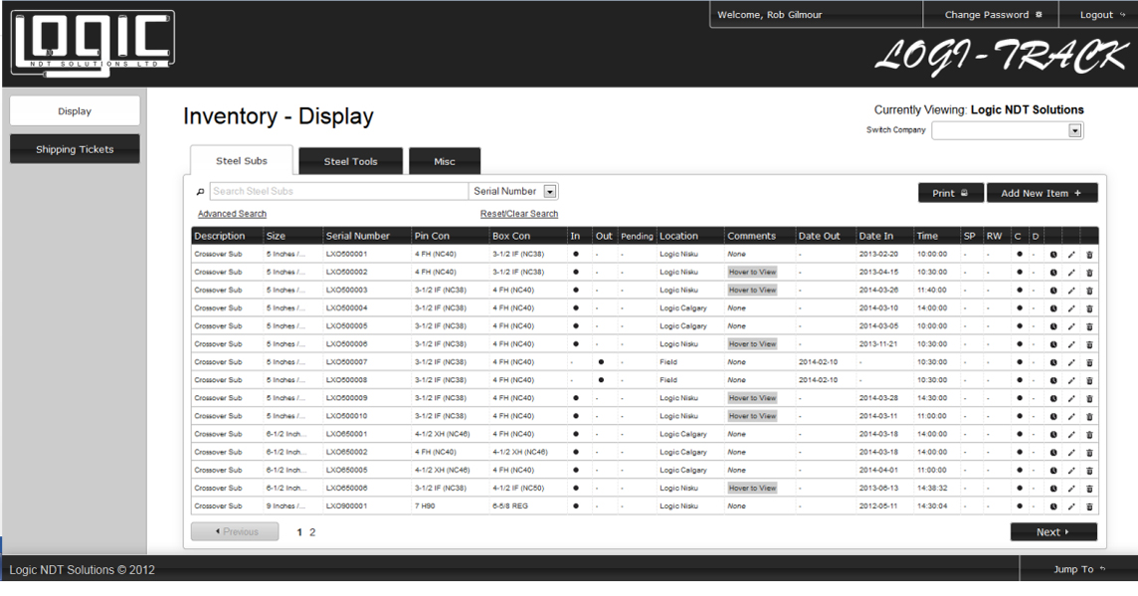
Task: Go to page 2 link
Action: [x=312, y=532]
